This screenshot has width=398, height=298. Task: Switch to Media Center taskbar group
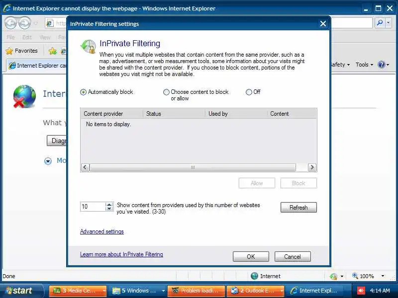tap(78, 291)
